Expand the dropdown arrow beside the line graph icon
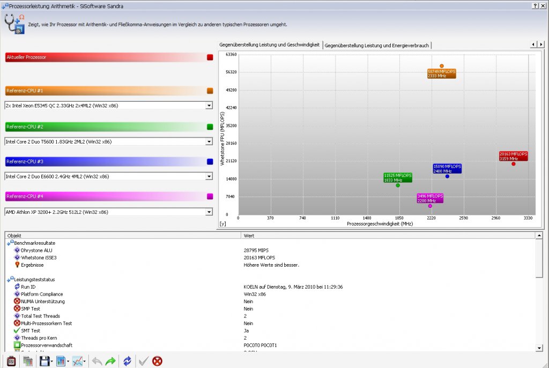Image resolution: width=549 pixels, height=368 pixels. pos(84,362)
